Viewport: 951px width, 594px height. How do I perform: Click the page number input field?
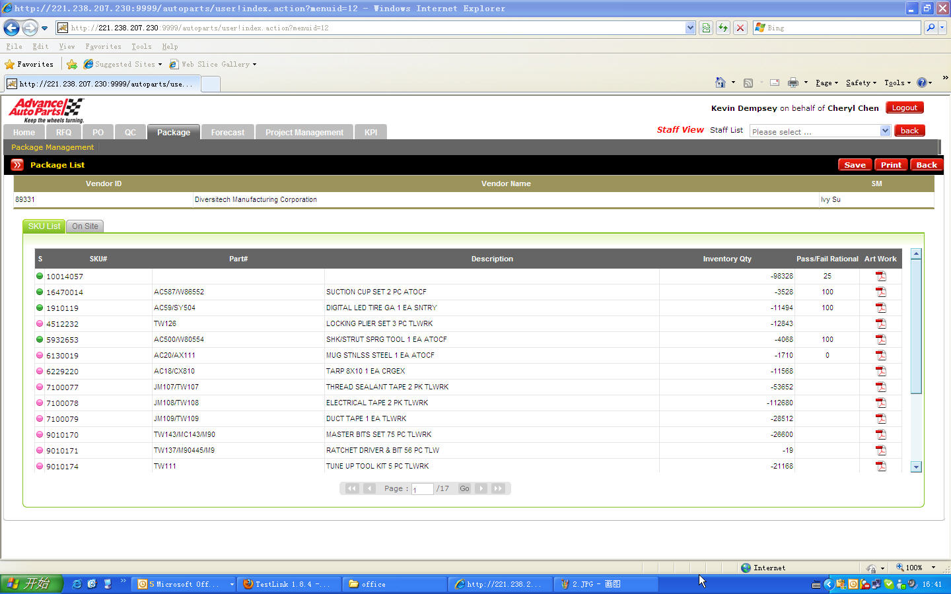click(422, 489)
